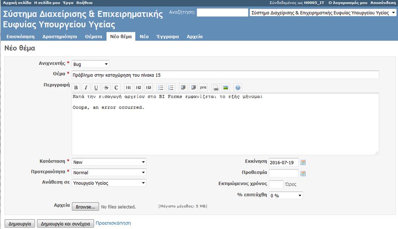Viewport: 398px width, 229px height.
Task: Open the Βοήθεια top menu link
Action: point(84,3)
